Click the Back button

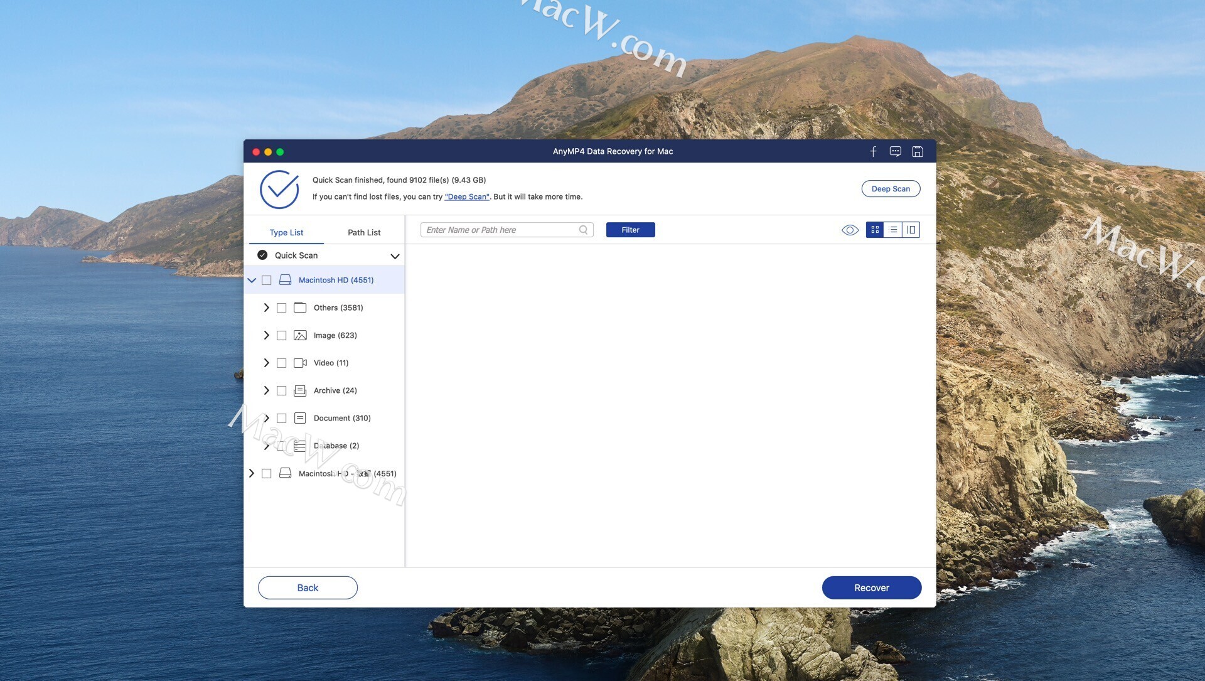[308, 587]
